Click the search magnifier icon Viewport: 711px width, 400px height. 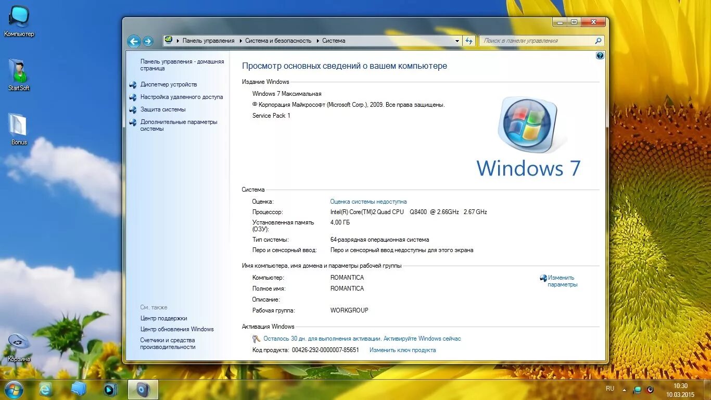(x=598, y=41)
